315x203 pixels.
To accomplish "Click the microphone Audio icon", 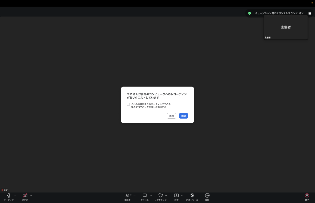I will point(9,195).
